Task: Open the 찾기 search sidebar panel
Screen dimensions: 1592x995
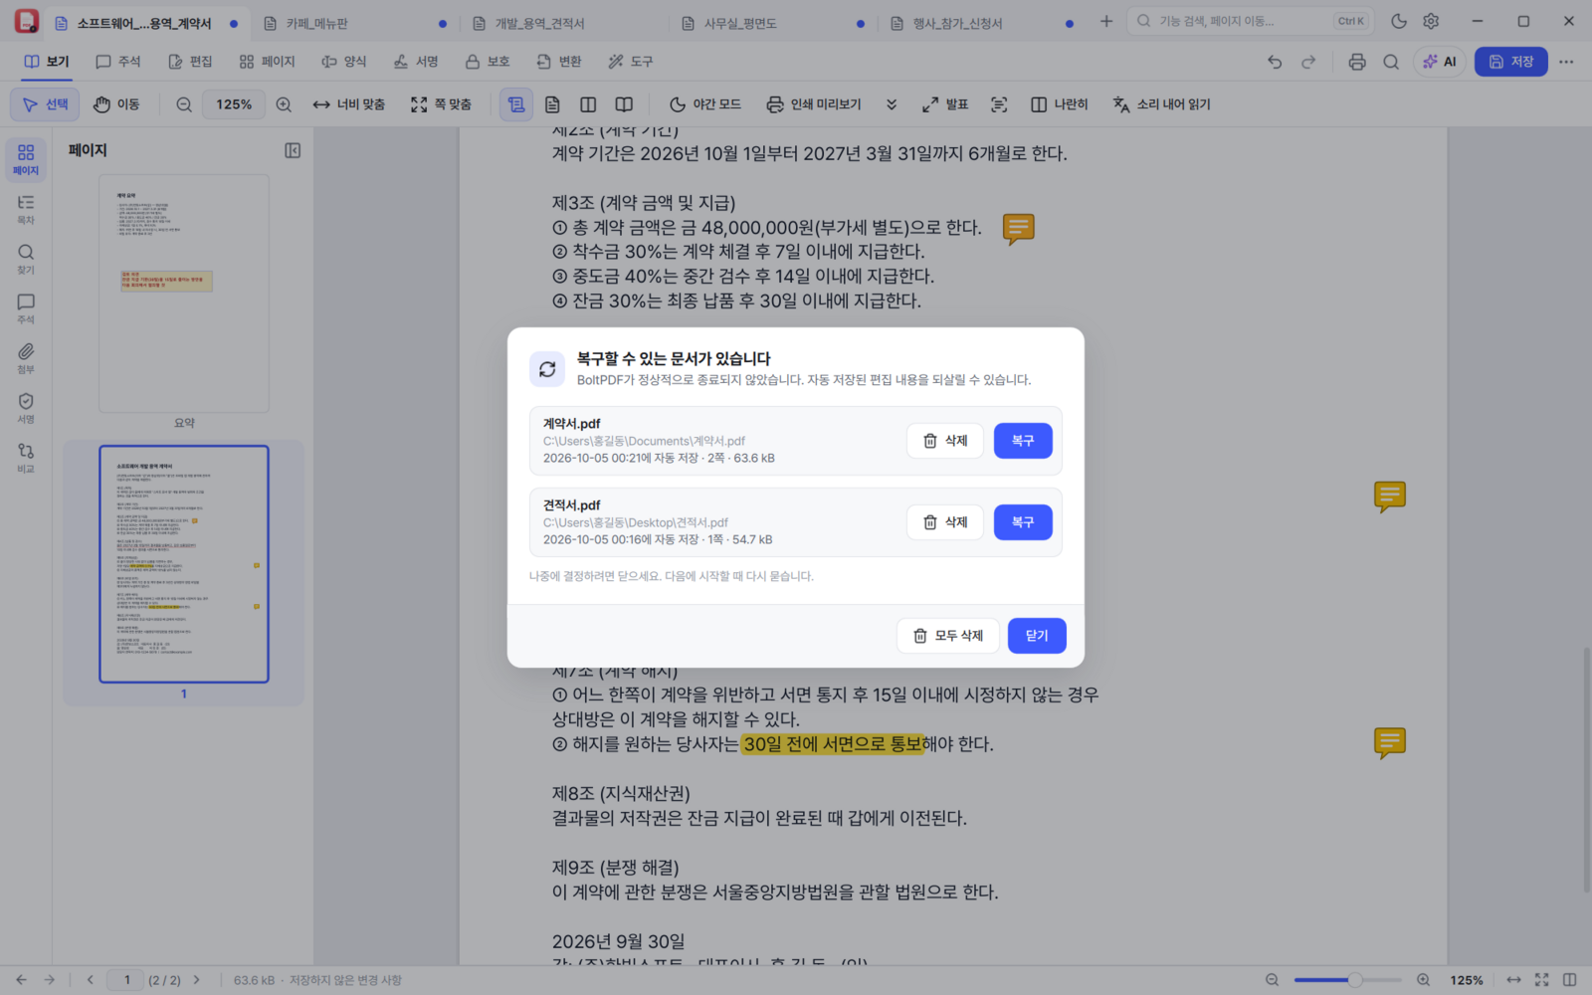Action: coord(26,259)
